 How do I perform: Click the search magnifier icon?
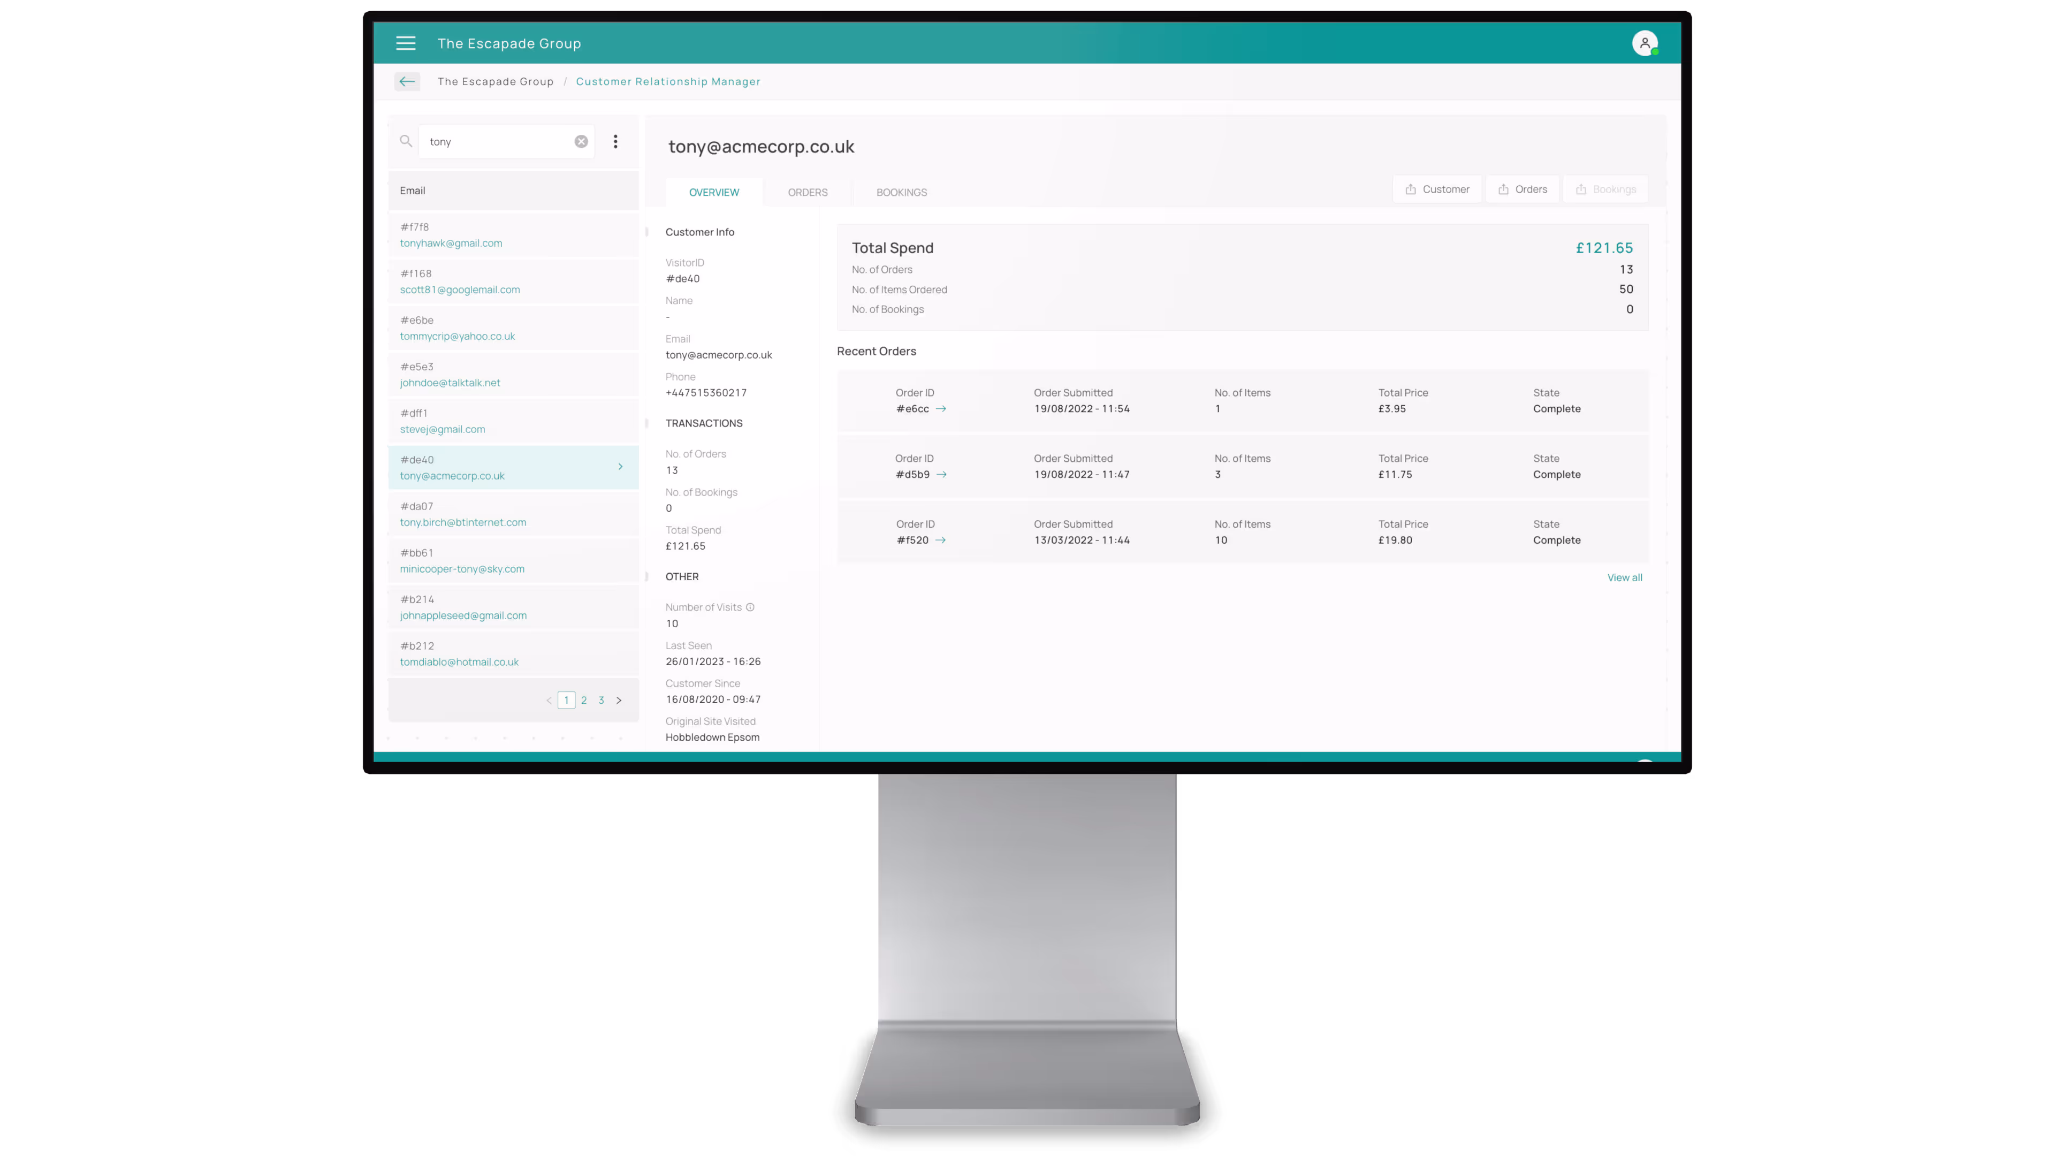[x=405, y=141]
